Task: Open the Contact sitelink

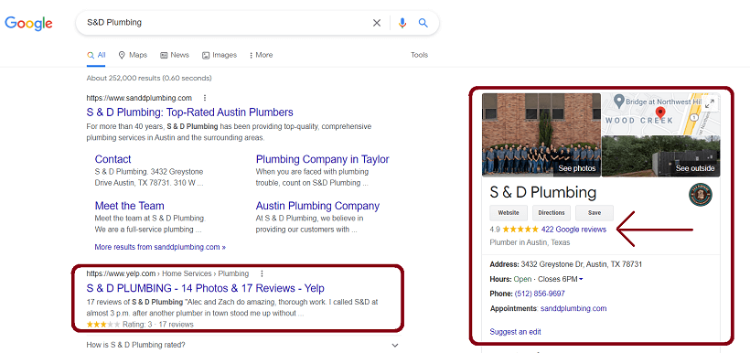Action: (112, 159)
